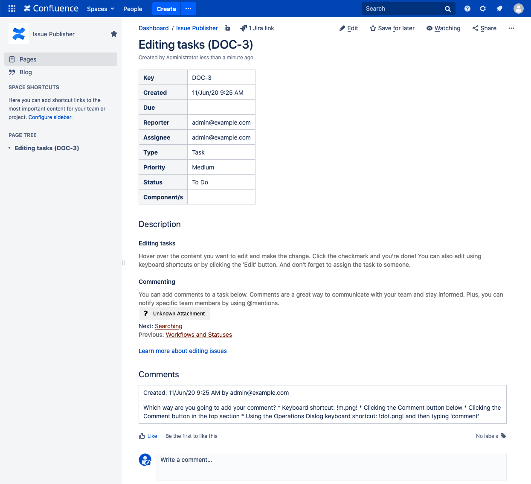531x484 pixels.
Task: Click the Write a comment field
Action: [331, 467]
